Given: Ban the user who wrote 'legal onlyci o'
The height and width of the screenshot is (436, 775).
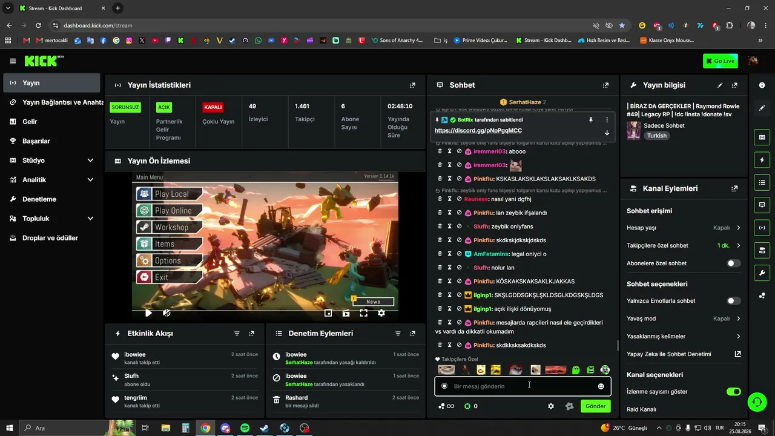Looking at the screenshot, I should tap(460, 254).
